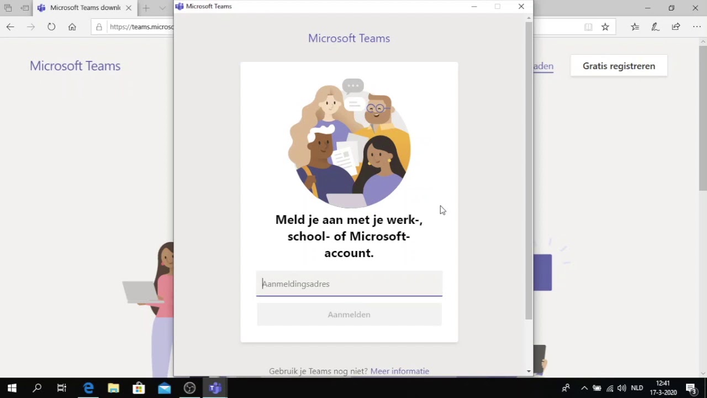Close the Microsoft Teams download tab
The width and height of the screenshot is (707, 398).
[x=129, y=8]
